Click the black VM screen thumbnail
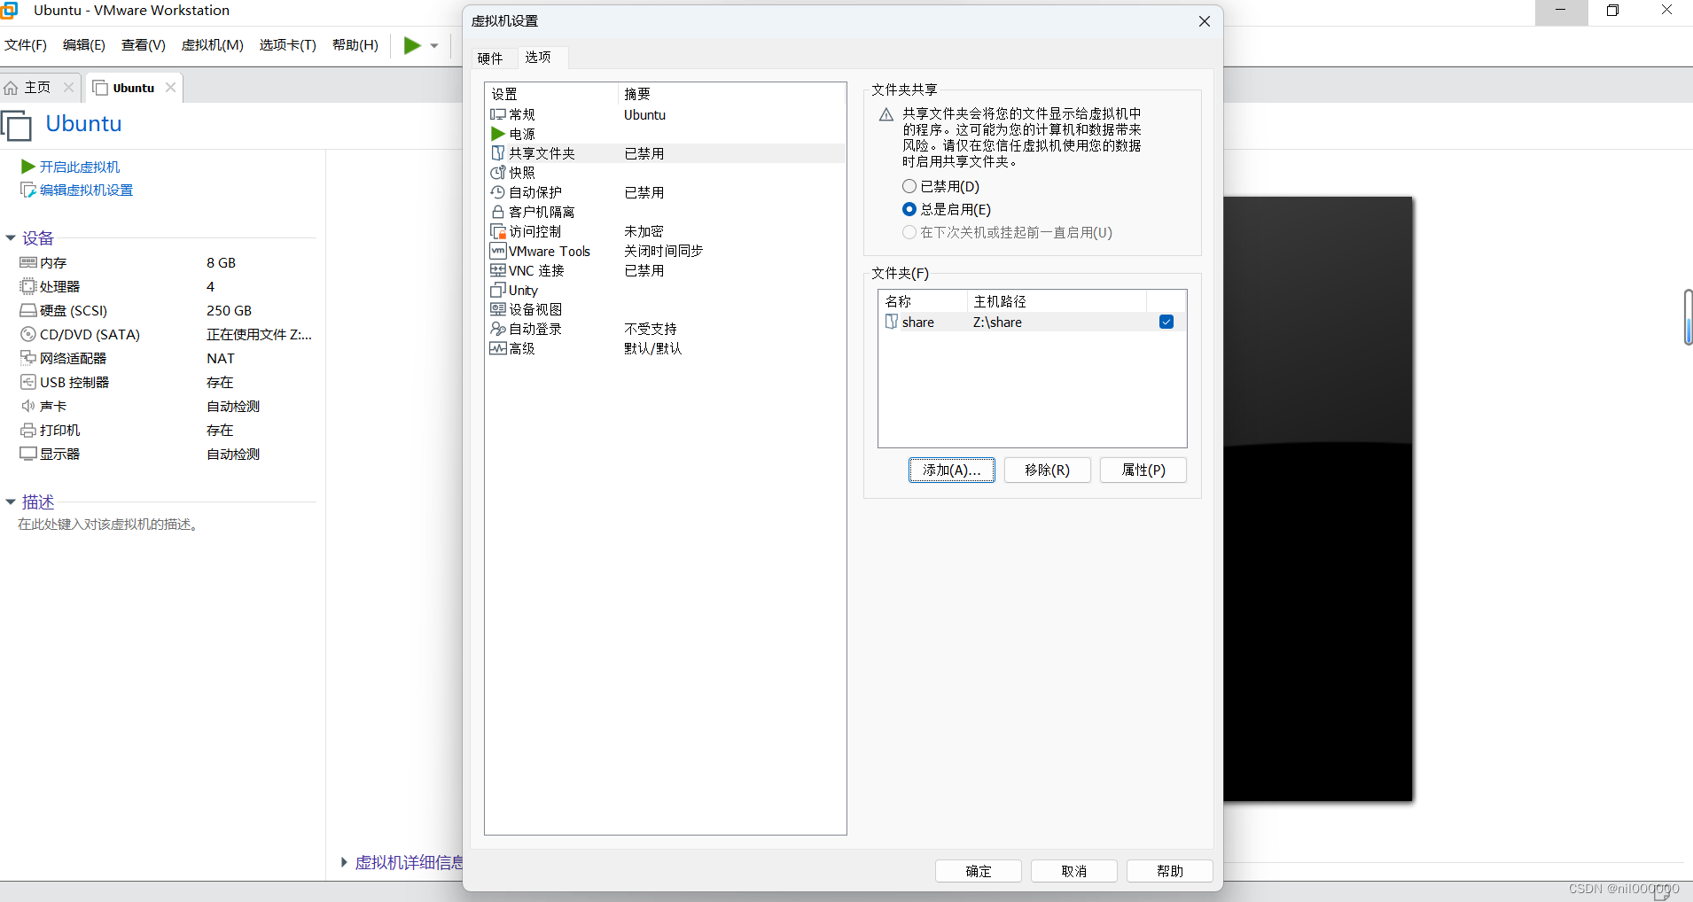Screen dimensions: 1693x902 [1318, 499]
